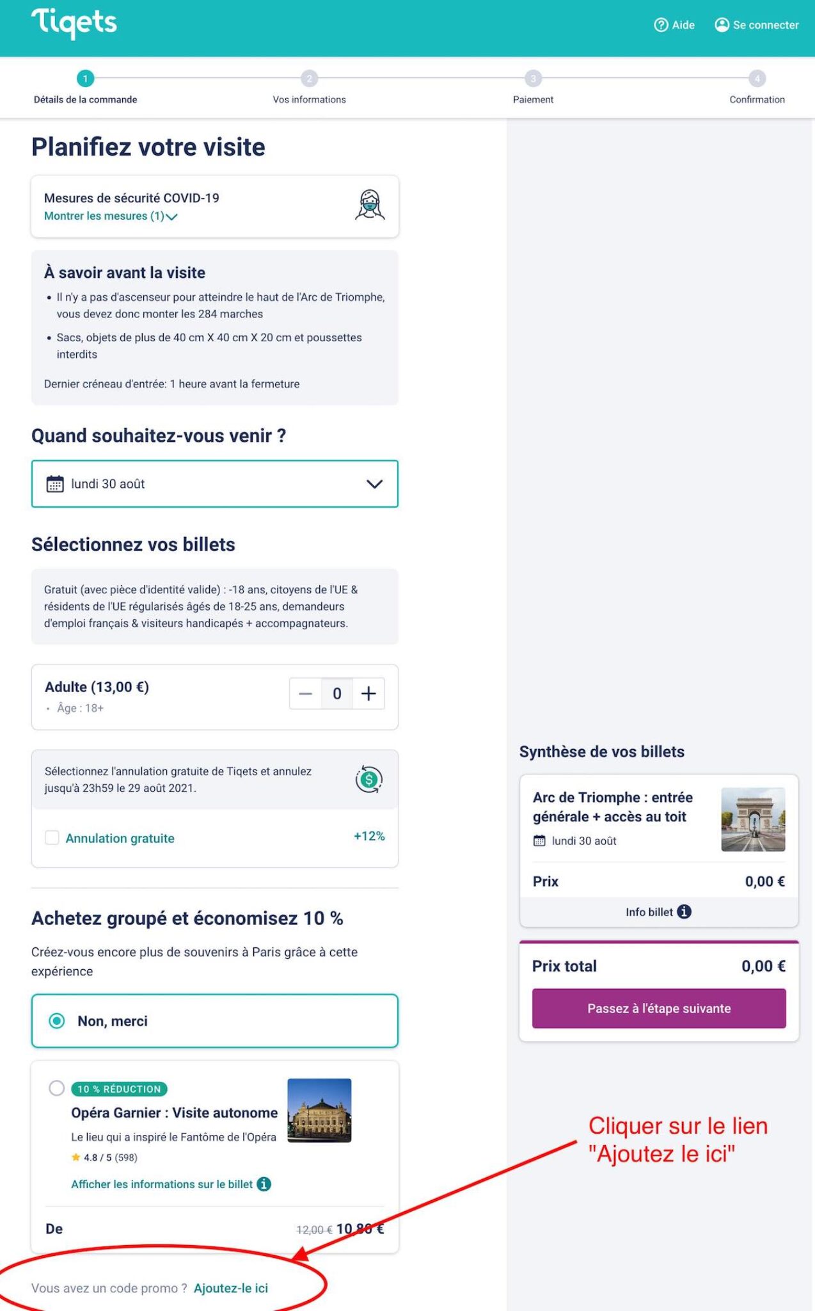Image resolution: width=815 pixels, height=1311 pixels.
Task: Enable the Annulation gratuite checkbox
Action: pyautogui.click(x=52, y=838)
